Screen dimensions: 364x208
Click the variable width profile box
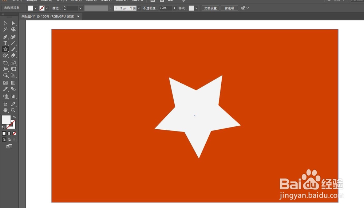pyautogui.click(x=96, y=8)
